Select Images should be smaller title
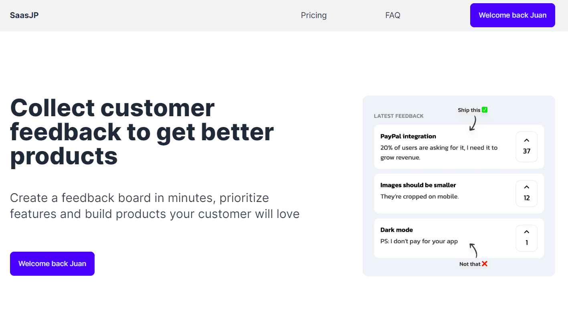 [x=418, y=185]
